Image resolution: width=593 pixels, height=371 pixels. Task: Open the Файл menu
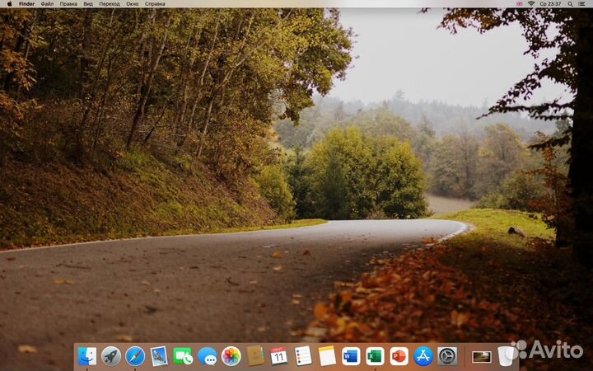click(x=47, y=4)
